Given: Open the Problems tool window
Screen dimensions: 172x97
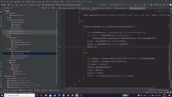Looking at the screenshot, I should click(x=14, y=90).
